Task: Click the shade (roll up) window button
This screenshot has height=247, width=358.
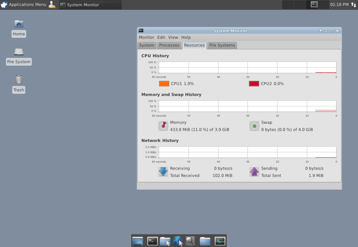Action: point(321,31)
